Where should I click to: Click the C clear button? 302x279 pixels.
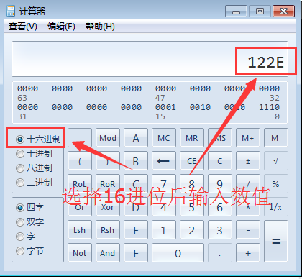coord(220,161)
